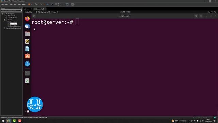The height and width of the screenshot is (123, 218).
Task: Select Server E-Learning VM in library
Action: coord(15,26)
